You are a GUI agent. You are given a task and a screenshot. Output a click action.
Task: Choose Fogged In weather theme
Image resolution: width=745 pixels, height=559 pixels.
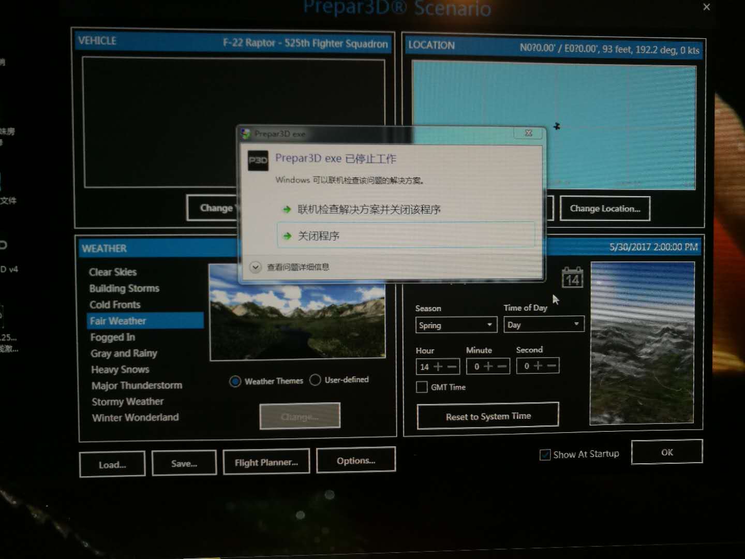click(113, 337)
